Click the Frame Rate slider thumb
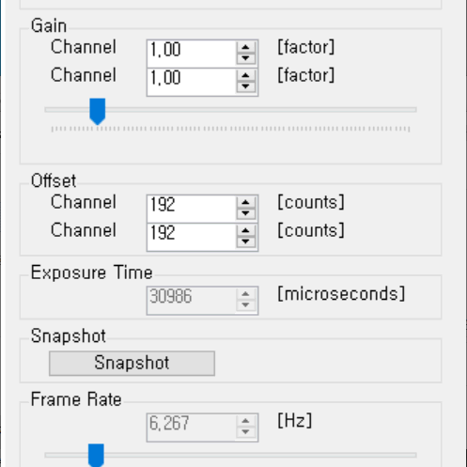The width and height of the screenshot is (467, 467). click(x=96, y=455)
